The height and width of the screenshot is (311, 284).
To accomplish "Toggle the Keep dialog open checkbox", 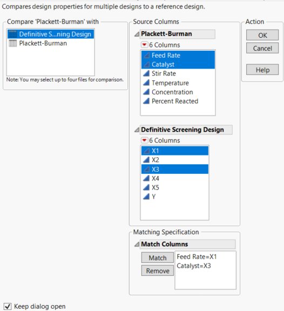I will click(x=8, y=306).
